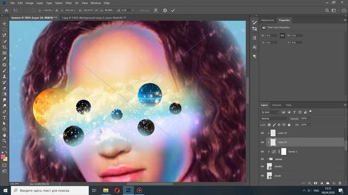Hide Layer 19 visibility eye
Viewport: 348px width, 195px height.
tap(262, 133)
